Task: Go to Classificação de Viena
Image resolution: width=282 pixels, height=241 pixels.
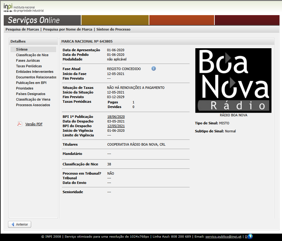Action: [x=33, y=99]
